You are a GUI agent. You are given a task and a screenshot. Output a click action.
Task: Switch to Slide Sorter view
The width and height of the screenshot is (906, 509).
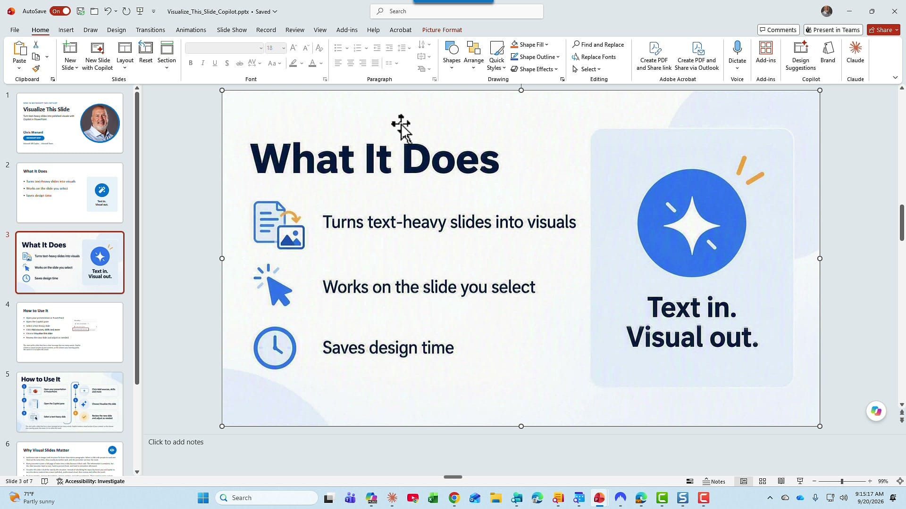pos(762,481)
